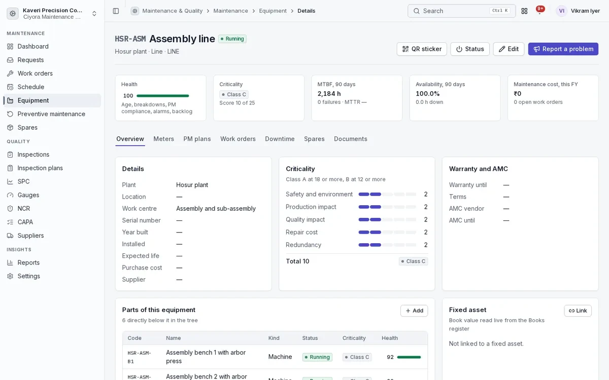This screenshot has height=380, width=609.
Task: Click the Kaveri Precision company logo
Action: pyautogui.click(x=13, y=13)
